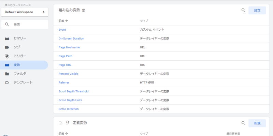The image size is (273, 136).
Task: Click URL type in Page Hostname row
Action: (143, 47)
